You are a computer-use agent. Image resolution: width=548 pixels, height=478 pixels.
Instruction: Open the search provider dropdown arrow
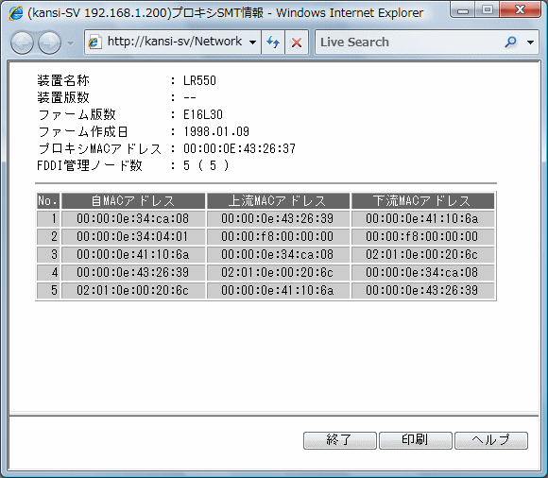(530, 43)
